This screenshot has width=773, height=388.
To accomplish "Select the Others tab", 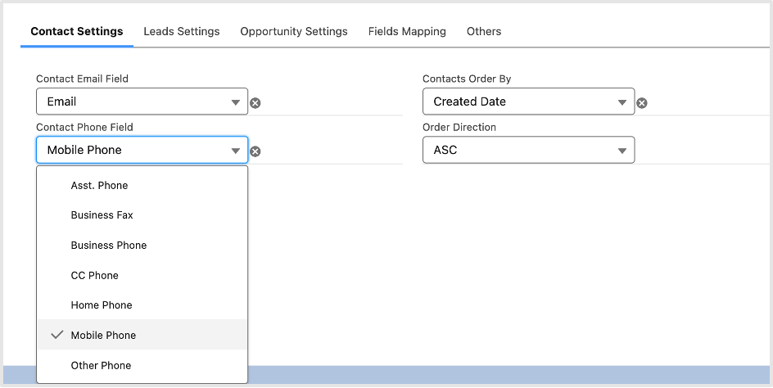I will click(x=484, y=31).
